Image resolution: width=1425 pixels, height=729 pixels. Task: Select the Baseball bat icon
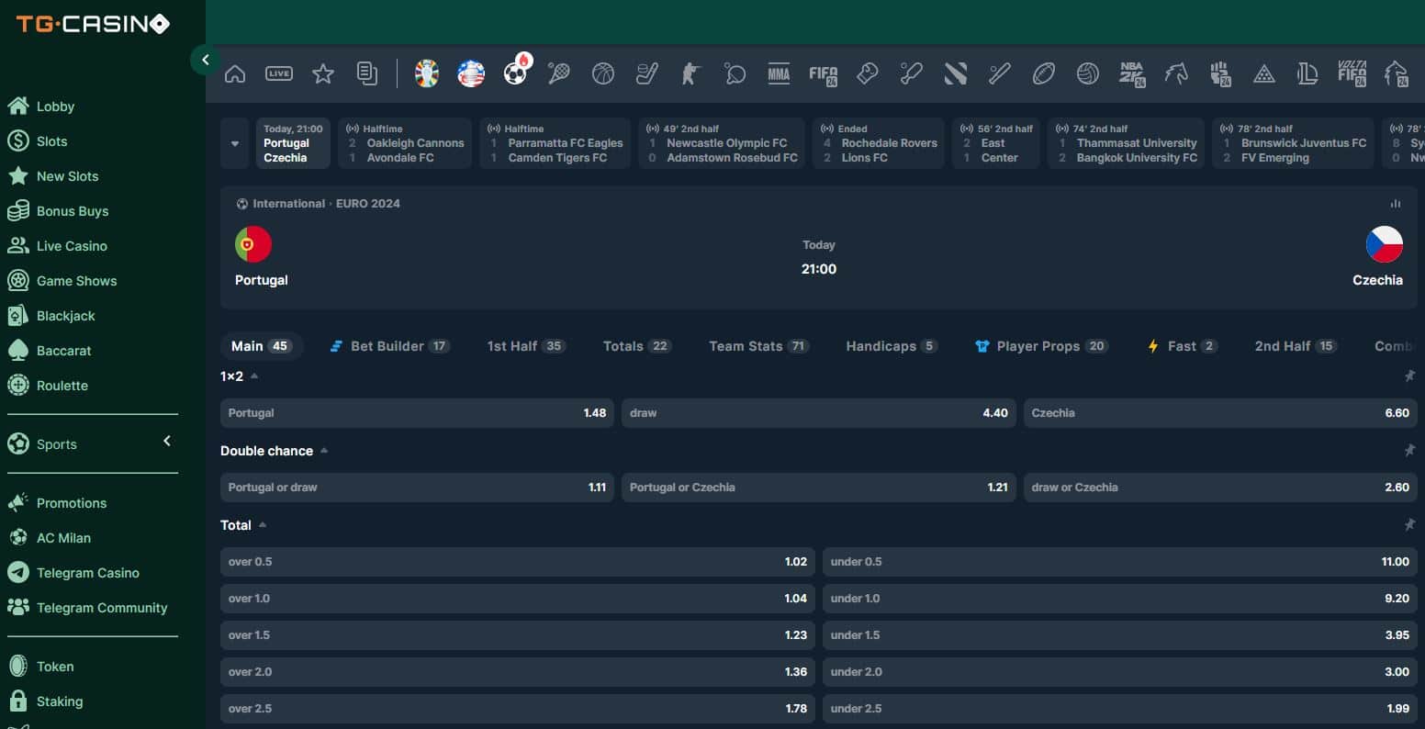1000,73
